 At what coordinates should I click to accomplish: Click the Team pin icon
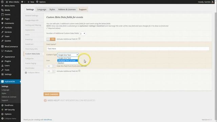coord(2,36)
